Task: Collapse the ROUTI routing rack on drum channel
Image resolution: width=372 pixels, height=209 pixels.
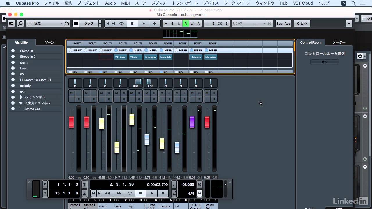Action: tap(105, 43)
